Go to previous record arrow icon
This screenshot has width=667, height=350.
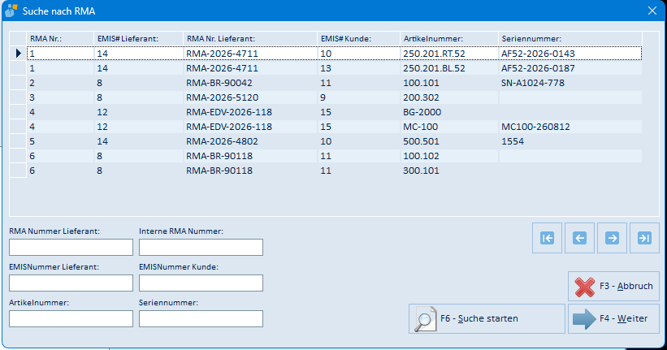[579, 238]
